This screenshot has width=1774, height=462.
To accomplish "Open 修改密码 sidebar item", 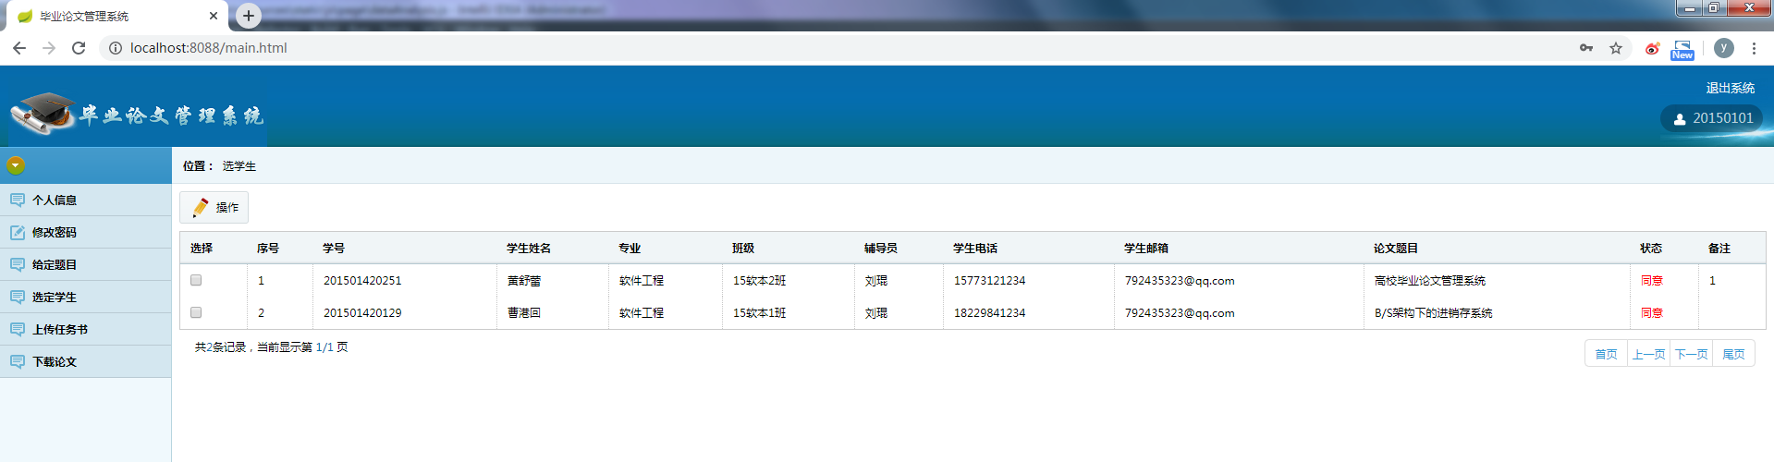I will [x=55, y=233].
